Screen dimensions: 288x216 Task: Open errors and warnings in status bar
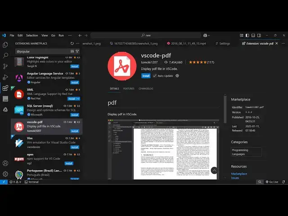15,182
